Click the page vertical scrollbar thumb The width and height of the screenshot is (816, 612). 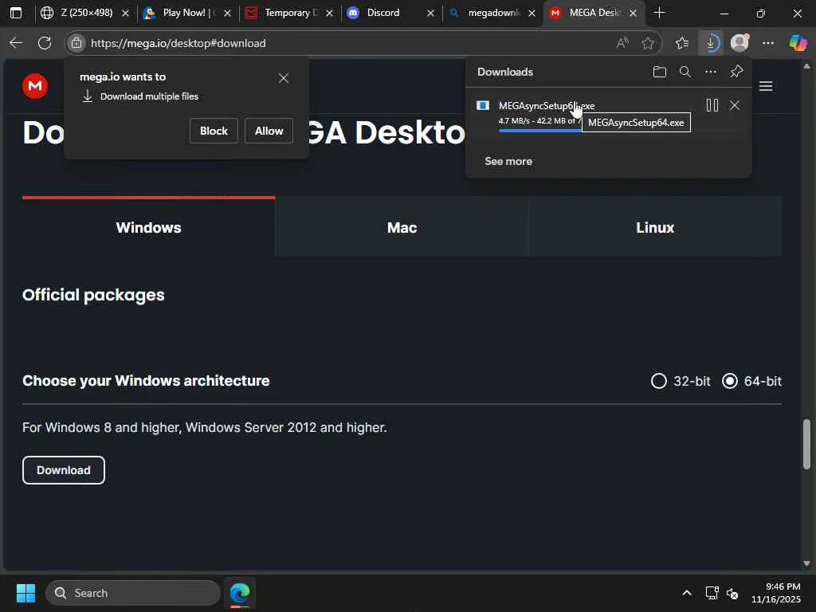click(x=806, y=444)
